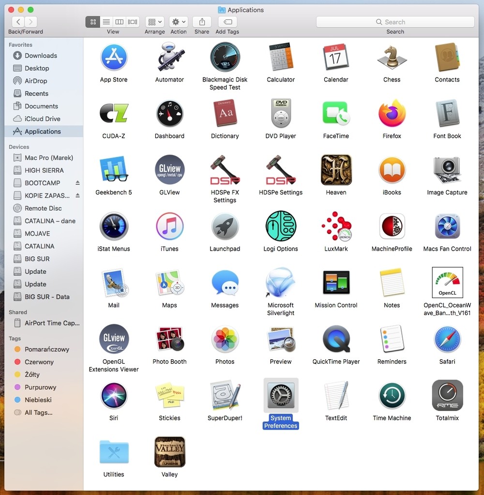This screenshot has height=495, width=484.
Task: Select the Geekbench 5 icon
Action: tap(114, 170)
